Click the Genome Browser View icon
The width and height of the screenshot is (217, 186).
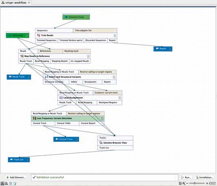(x=101, y=143)
